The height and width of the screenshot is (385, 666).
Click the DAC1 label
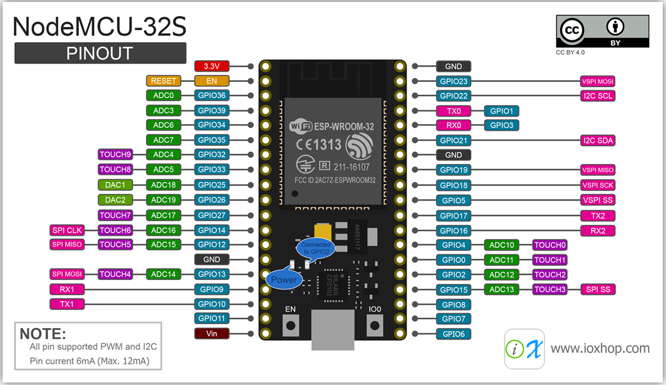[115, 185]
